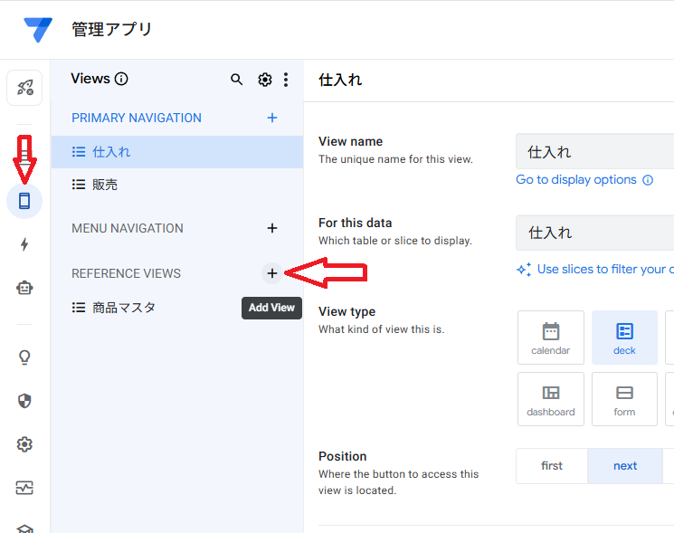The image size is (674, 533).
Task: Open the Views panel gear settings
Action: click(x=264, y=80)
